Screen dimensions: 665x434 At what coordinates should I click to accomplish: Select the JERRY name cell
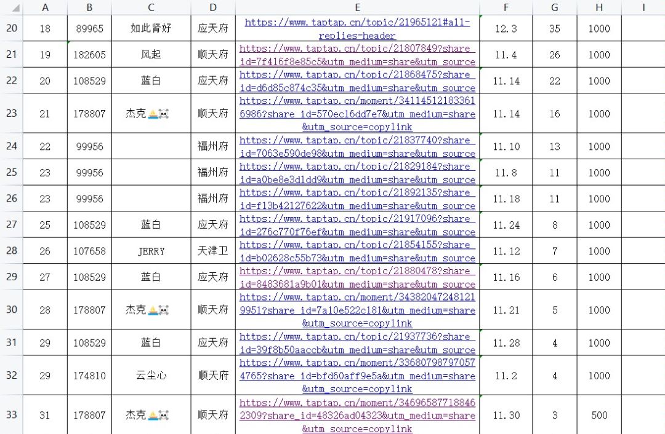point(151,251)
